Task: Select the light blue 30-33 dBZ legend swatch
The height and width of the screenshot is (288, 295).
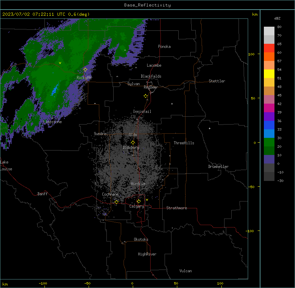Action: click(269, 134)
